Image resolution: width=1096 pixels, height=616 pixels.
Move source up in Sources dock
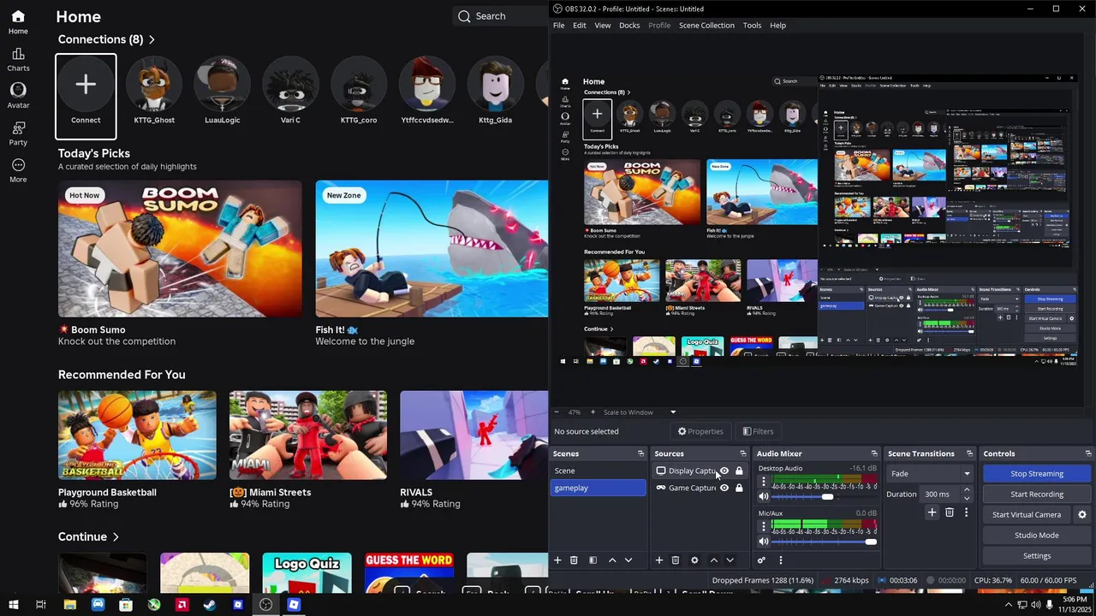click(x=714, y=560)
